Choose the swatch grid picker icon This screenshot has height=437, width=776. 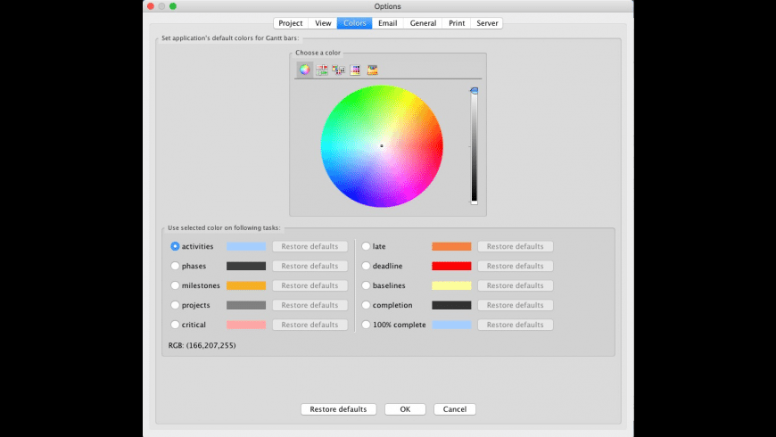pos(355,70)
